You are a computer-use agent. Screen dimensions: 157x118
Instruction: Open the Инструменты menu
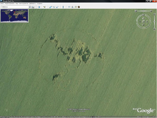24,4
